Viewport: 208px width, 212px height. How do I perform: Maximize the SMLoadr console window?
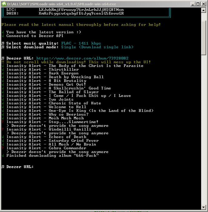point(198,4)
